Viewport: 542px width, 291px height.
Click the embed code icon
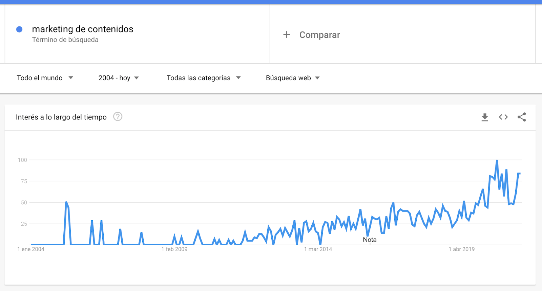(503, 117)
